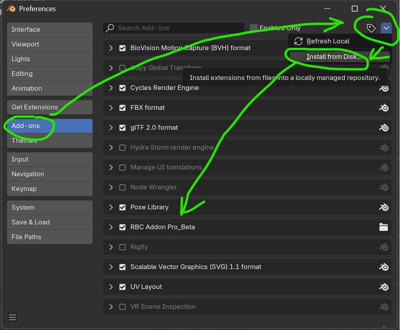The image size is (400, 330).
Task: Disable UV Layout add-on checkbox
Action: click(122, 287)
